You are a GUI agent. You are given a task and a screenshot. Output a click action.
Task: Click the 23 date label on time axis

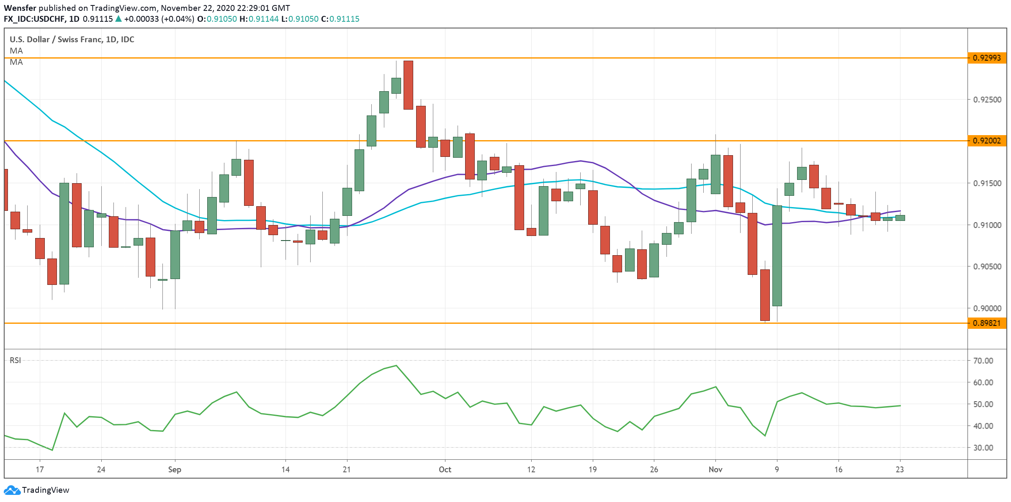900,469
